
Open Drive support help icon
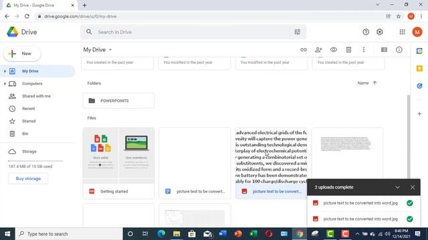(x=366, y=32)
